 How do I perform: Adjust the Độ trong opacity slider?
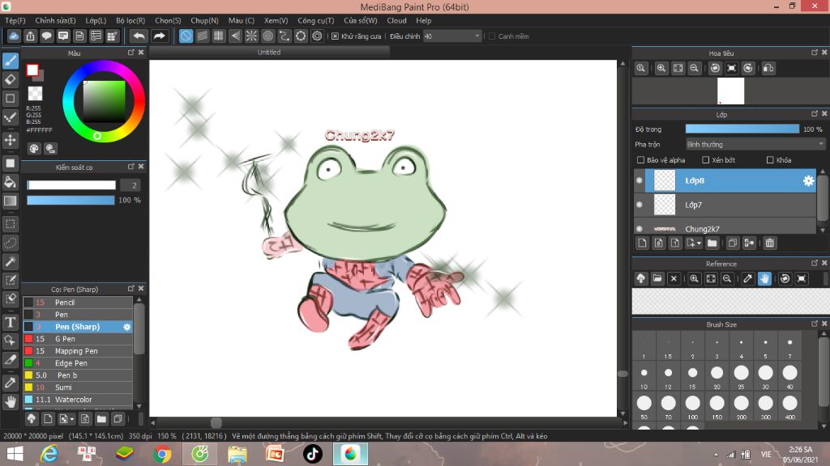(x=742, y=129)
